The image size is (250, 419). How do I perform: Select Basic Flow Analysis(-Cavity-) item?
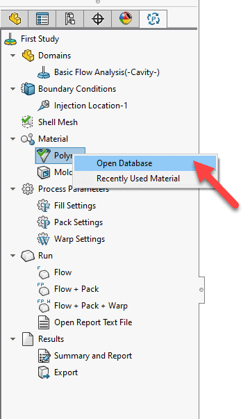click(x=107, y=72)
